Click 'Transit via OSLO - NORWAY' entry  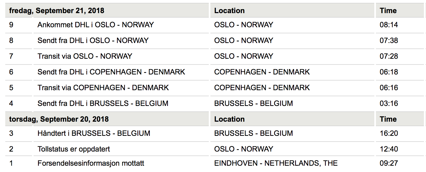(85, 56)
